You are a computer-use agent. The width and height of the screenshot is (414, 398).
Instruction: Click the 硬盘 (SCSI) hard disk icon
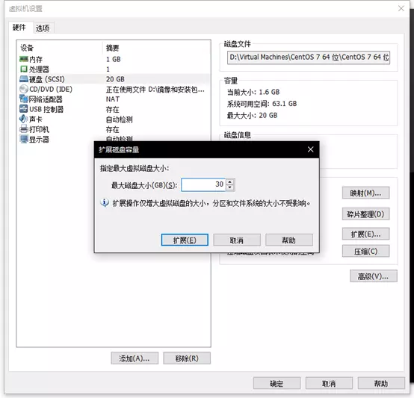pyautogui.click(x=24, y=79)
